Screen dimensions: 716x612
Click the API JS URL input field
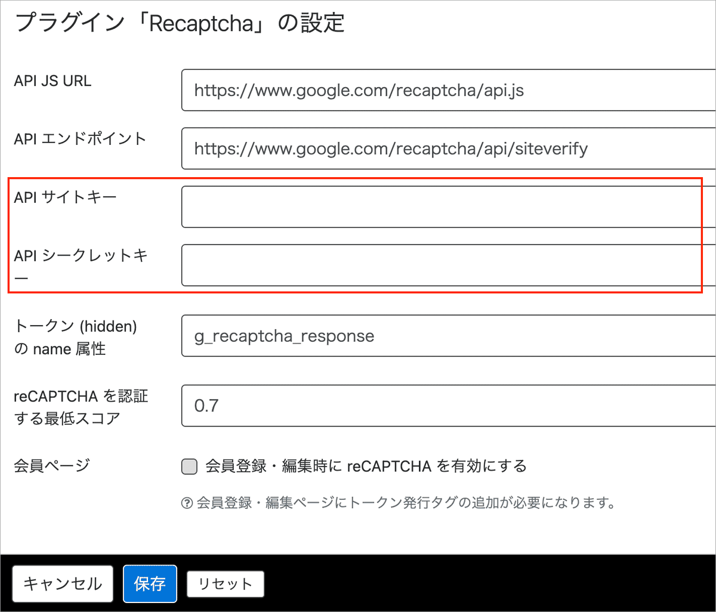tap(449, 90)
